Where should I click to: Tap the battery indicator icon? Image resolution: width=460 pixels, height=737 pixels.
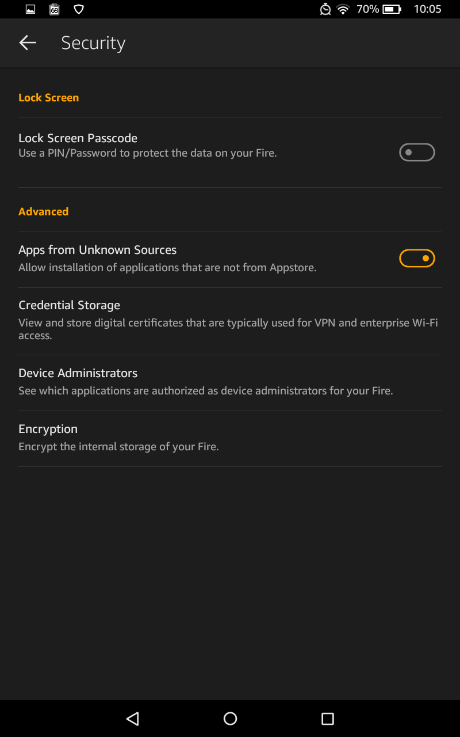pyautogui.click(x=392, y=9)
